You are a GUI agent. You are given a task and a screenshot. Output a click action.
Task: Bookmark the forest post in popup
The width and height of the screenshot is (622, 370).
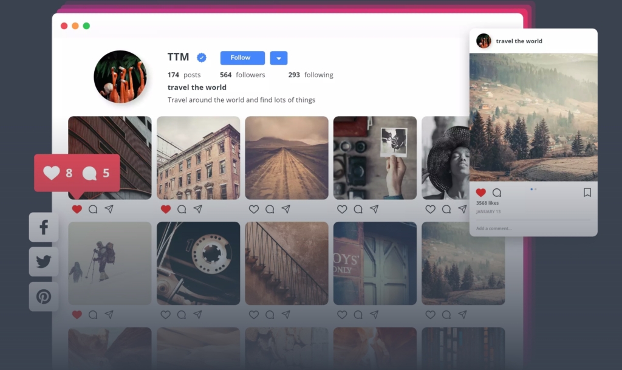tap(587, 193)
